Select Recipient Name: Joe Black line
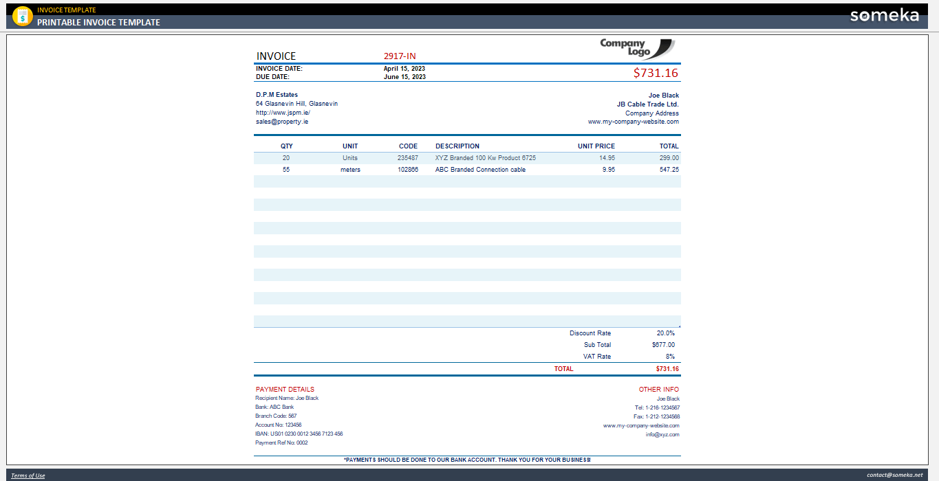The width and height of the screenshot is (939, 481). point(287,398)
